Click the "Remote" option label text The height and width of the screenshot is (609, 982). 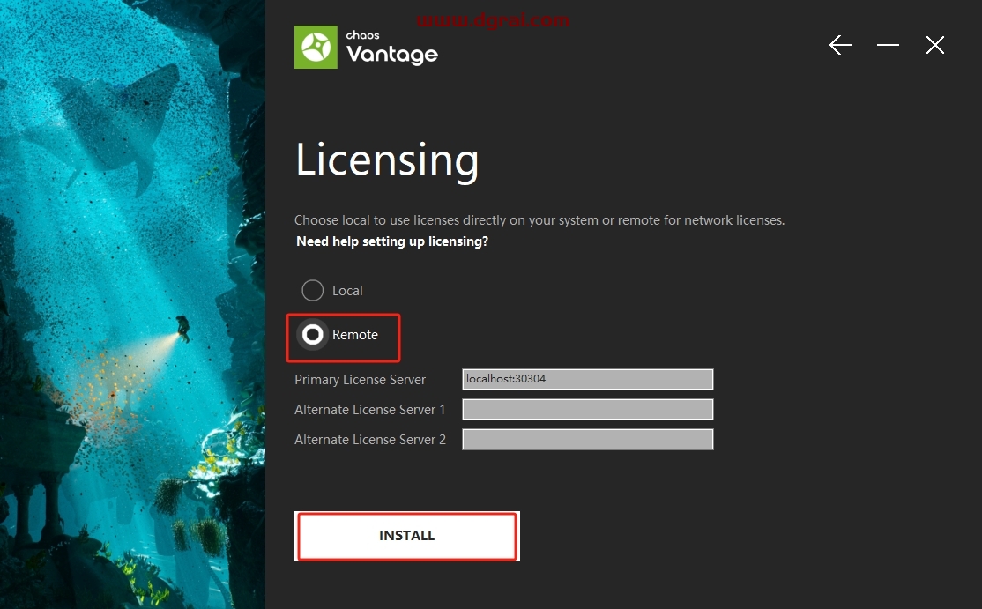(355, 335)
